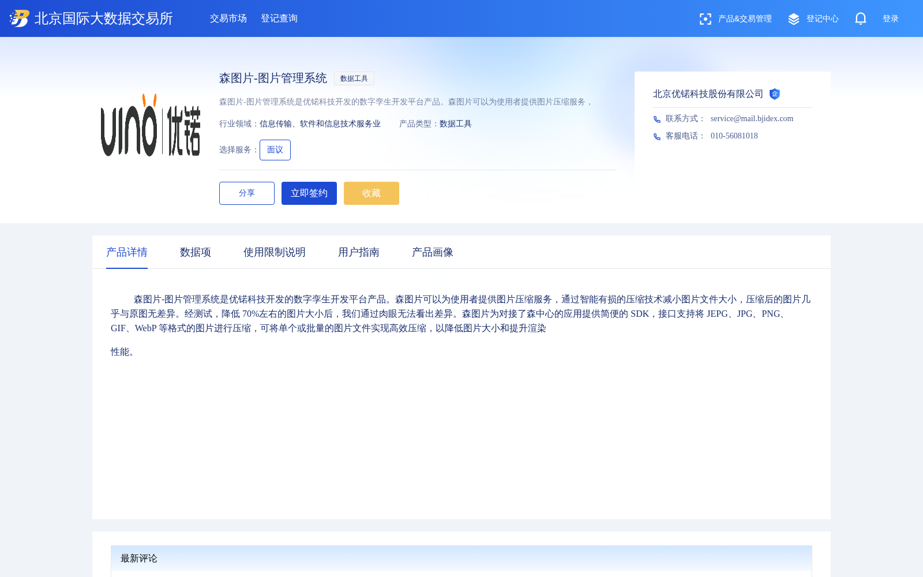Click the 北京国际大数据交易所 site title
923x577 pixels.
tap(104, 18)
